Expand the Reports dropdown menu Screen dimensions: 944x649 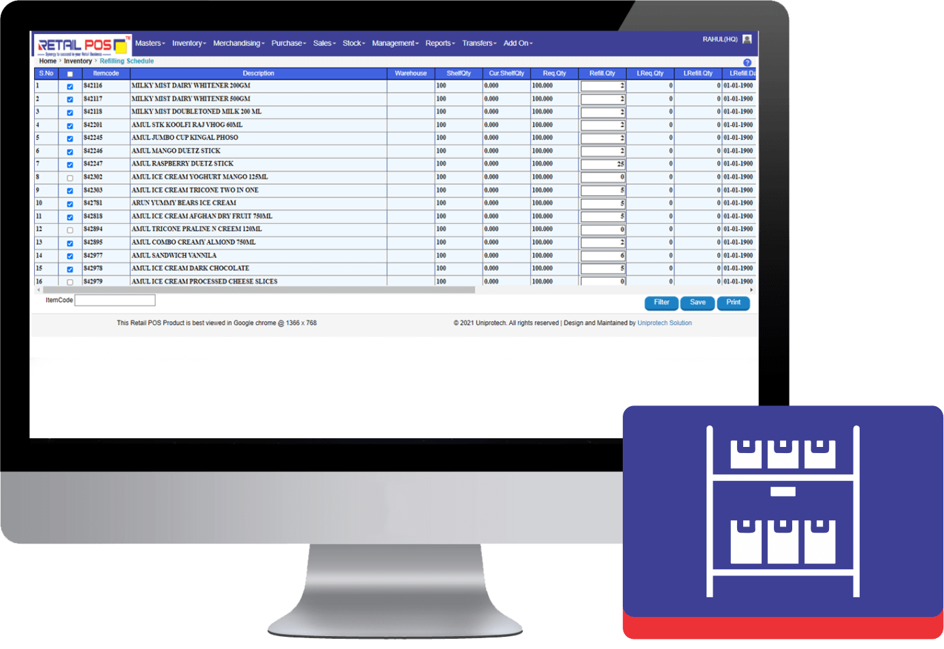[440, 44]
